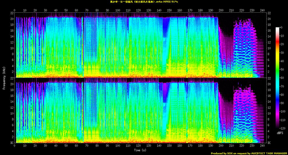Click the 'DC' label on the left frequency axis
The width and height of the screenshot is (288, 155).
tap(12, 143)
